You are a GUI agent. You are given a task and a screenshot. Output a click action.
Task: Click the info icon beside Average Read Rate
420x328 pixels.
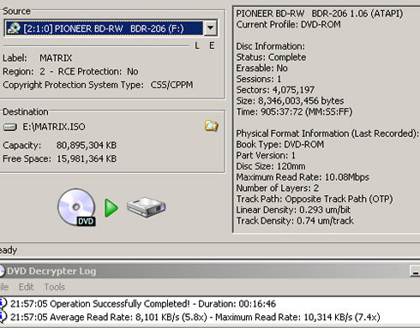coord(3,317)
